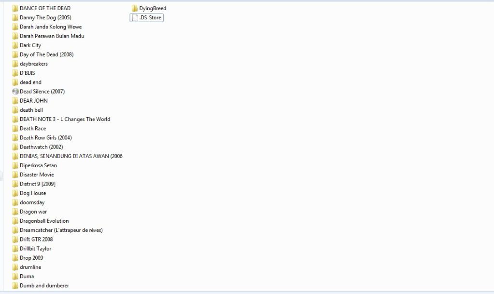Click the death bell folder icon
The width and height of the screenshot is (494, 294).
coord(15,110)
